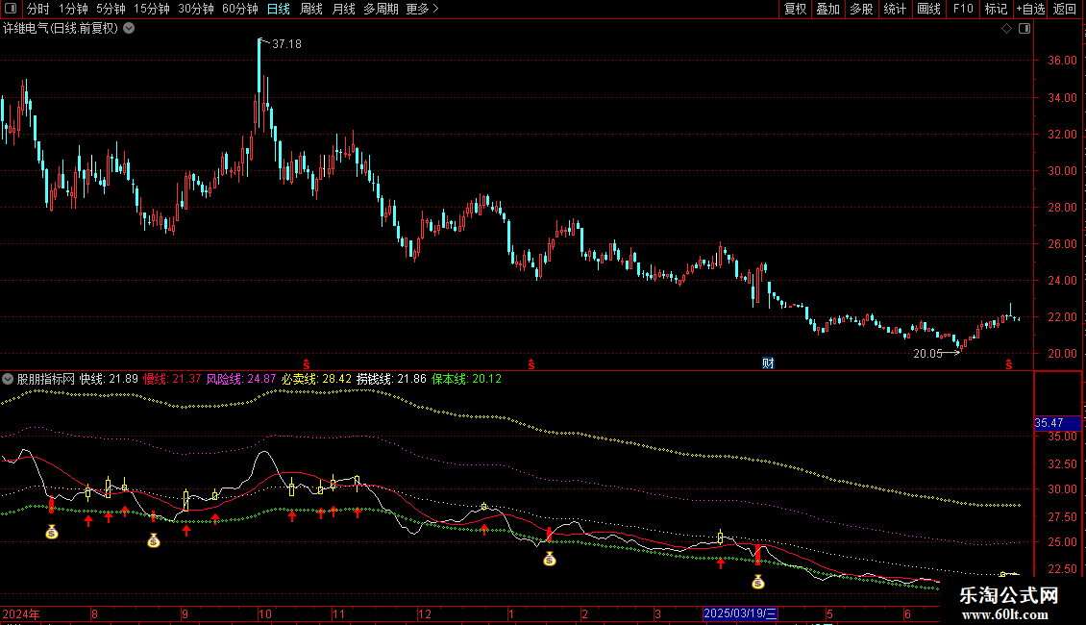Expand the 股朋指标网 indicator dropdown arrow
1086x625 pixels.
point(9,379)
